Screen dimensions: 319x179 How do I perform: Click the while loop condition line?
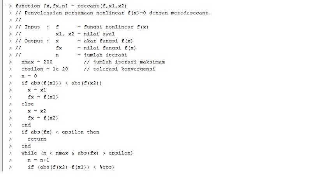click(x=77, y=153)
